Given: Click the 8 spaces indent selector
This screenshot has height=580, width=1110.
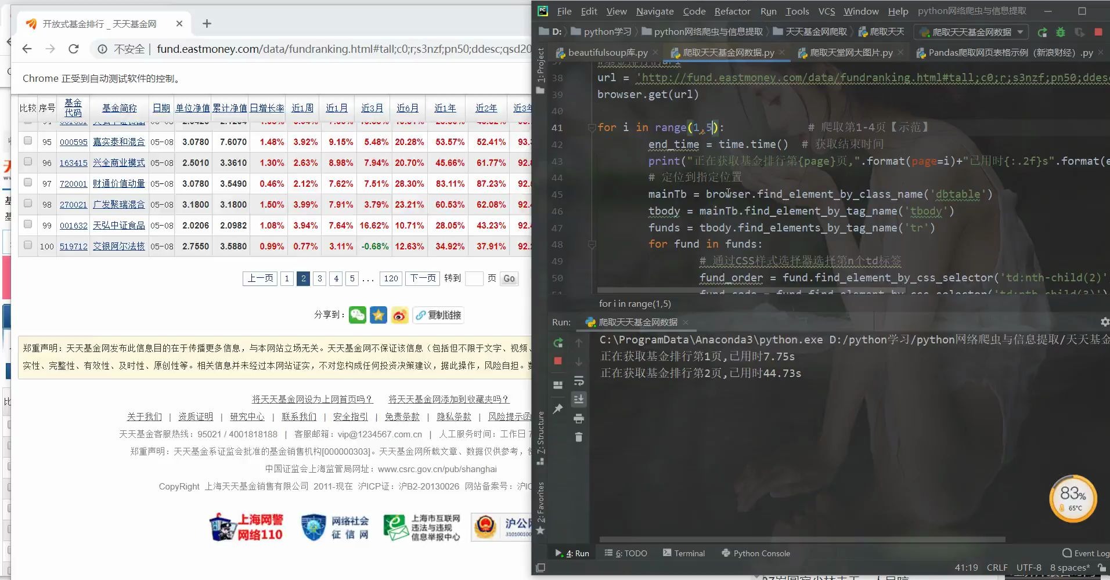Looking at the screenshot, I should point(1069,568).
